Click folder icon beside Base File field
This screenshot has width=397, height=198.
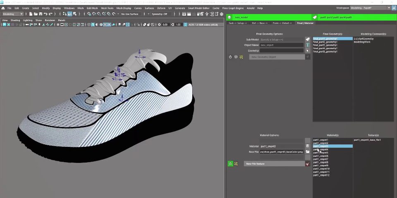[308, 152]
